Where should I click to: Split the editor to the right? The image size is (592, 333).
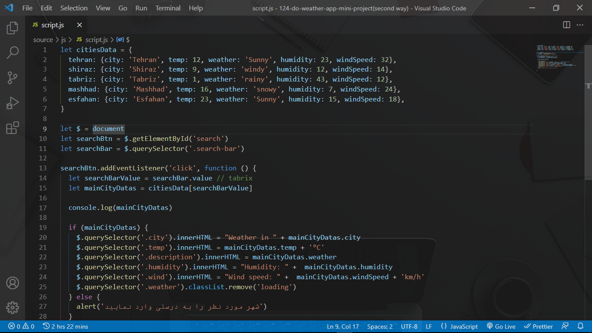pyautogui.click(x=566, y=25)
